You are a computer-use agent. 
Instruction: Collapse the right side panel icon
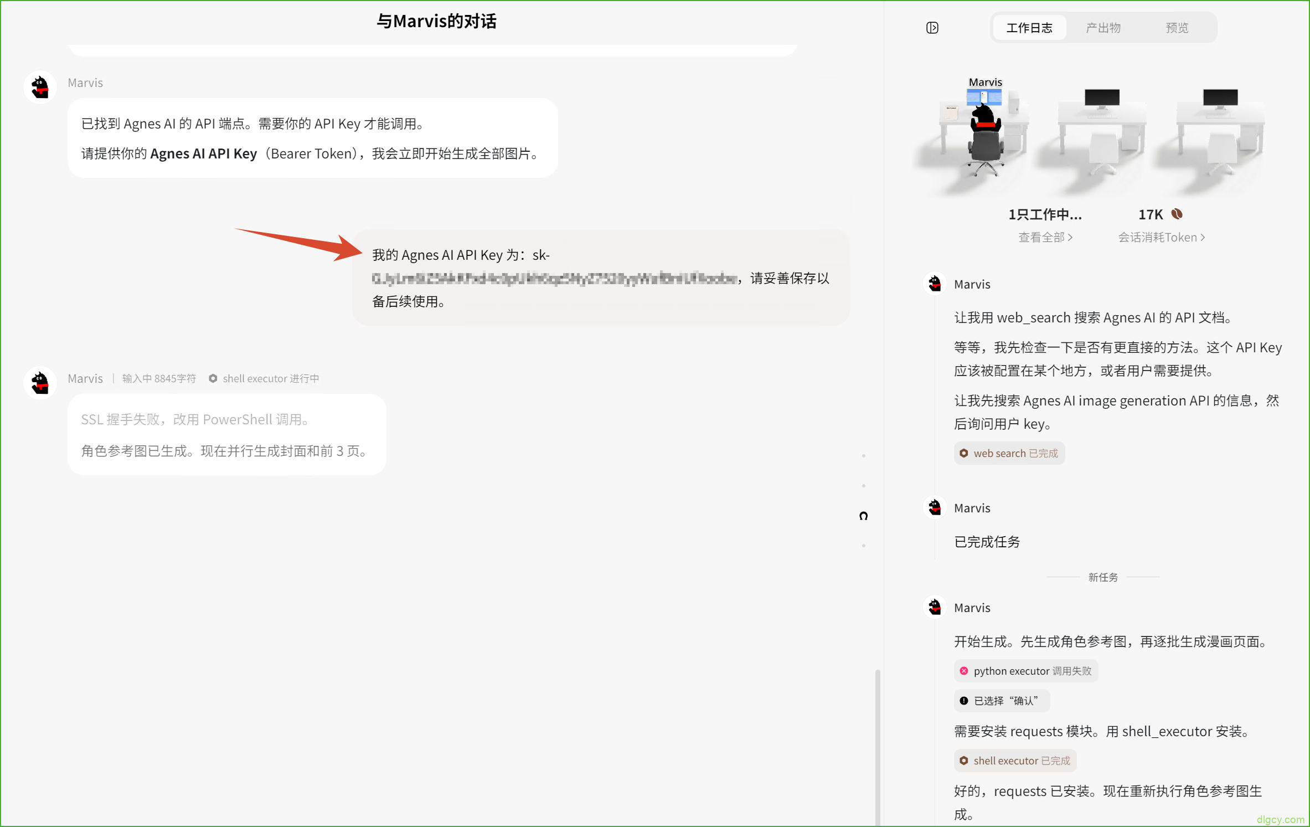click(x=932, y=28)
